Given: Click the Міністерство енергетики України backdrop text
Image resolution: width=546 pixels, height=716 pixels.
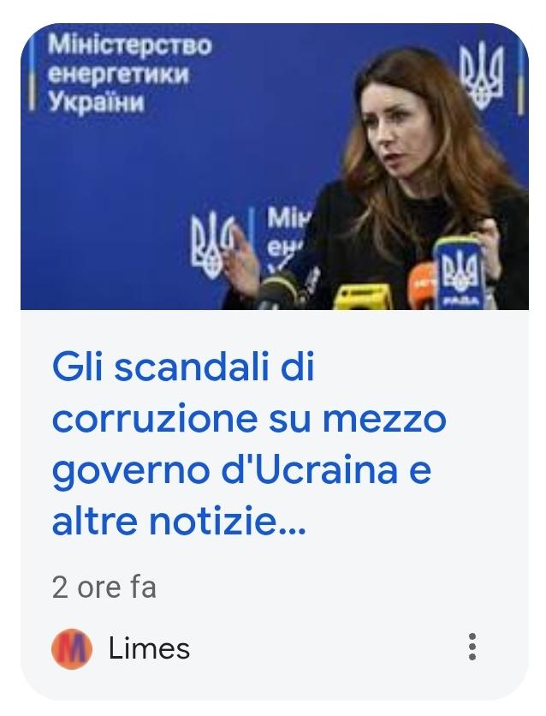Looking at the screenshot, I should [129, 73].
